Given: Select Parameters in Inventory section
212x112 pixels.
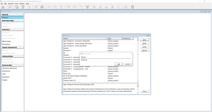Looking at the screenshot, I should (x=6, y=44).
